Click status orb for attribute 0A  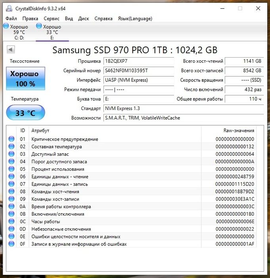[x=11, y=206]
